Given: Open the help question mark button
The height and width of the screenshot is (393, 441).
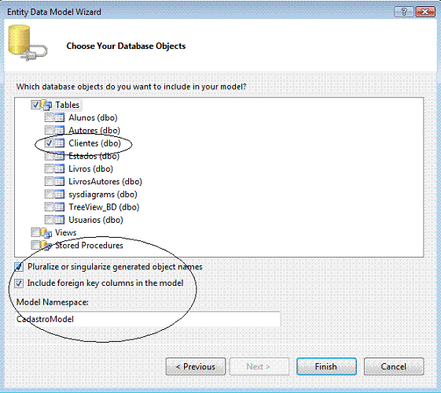Looking at the screenshot, I should 404,12.
